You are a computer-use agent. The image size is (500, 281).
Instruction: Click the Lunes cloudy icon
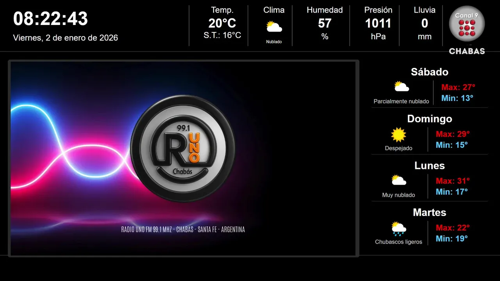[399, 180]
